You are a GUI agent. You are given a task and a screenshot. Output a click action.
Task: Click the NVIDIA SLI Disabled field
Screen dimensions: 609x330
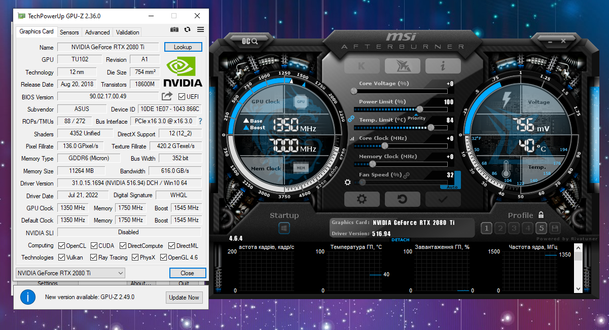129,232
